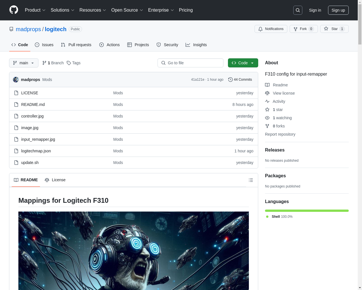Select the README tab
The height and width of the screenshot is (290, 362).
[x=26, y=180]
